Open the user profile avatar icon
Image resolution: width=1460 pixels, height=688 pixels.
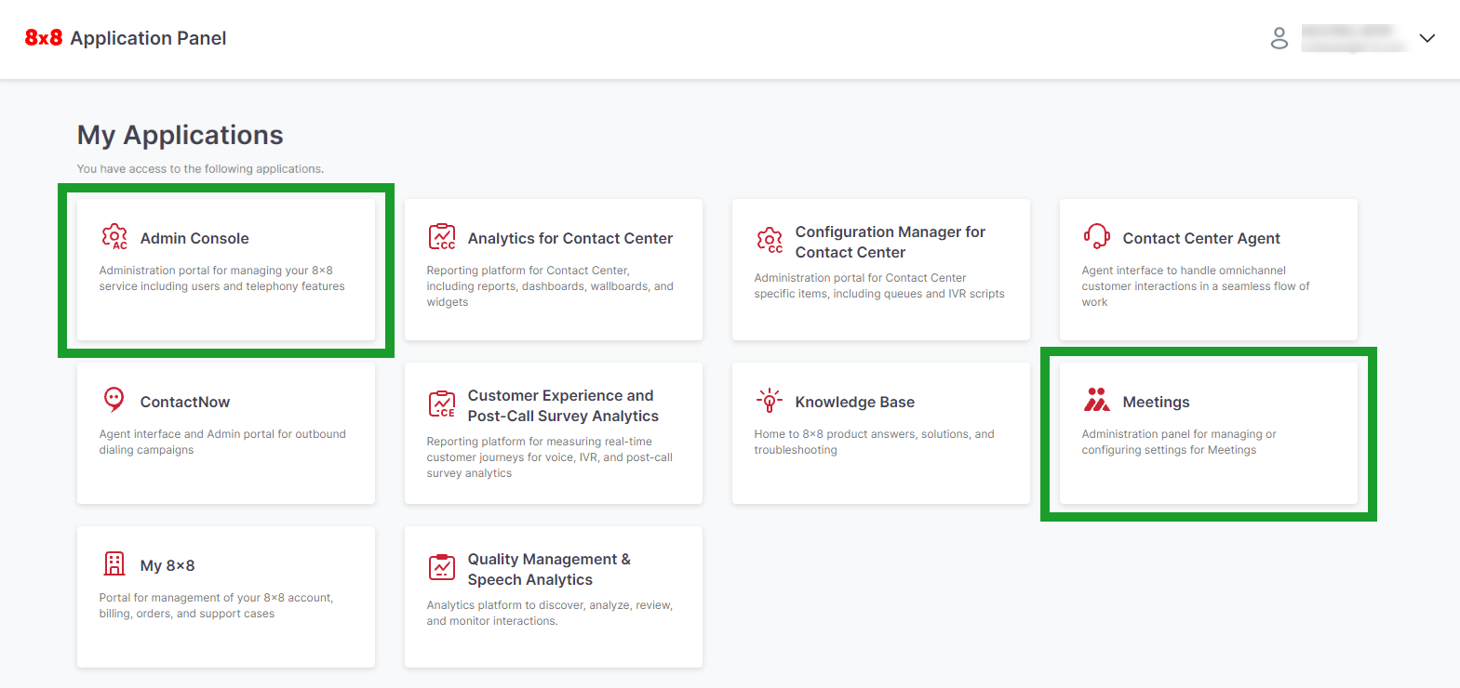[x=1279, y=38]
